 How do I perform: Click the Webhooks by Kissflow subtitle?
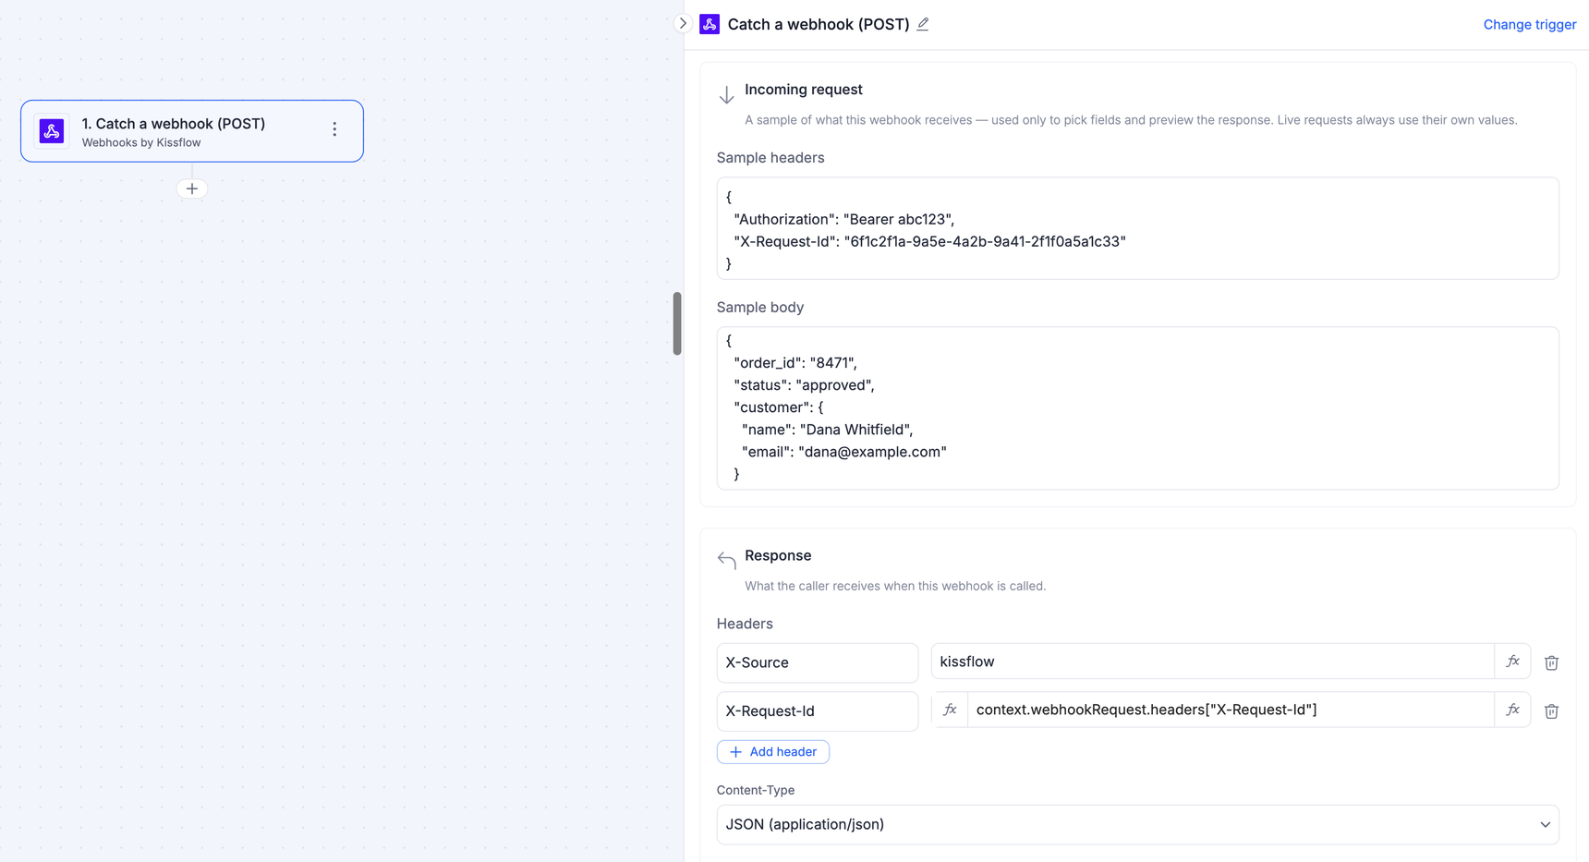pos(141,143)
